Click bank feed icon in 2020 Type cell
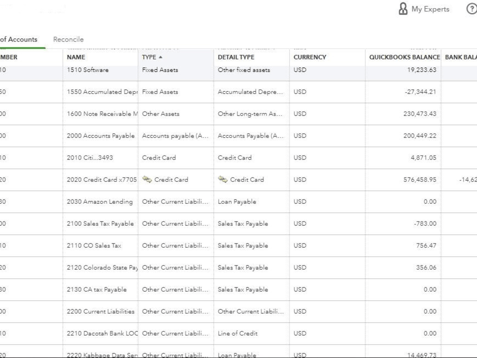477x358 pixels. (147, 179)
